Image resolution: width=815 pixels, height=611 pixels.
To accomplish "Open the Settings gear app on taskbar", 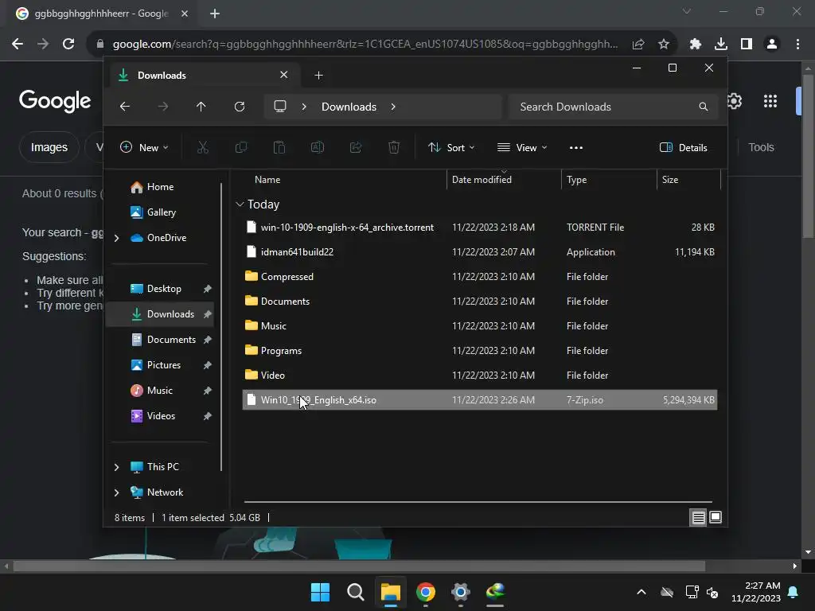I will pos(461,592).
